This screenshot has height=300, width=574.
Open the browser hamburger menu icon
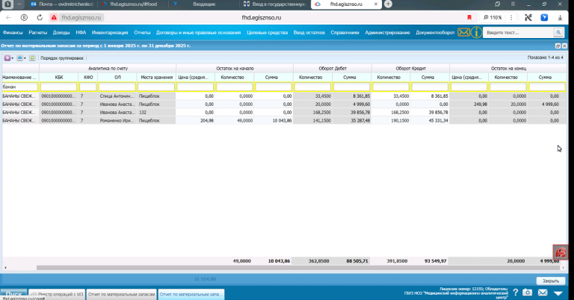513,4
